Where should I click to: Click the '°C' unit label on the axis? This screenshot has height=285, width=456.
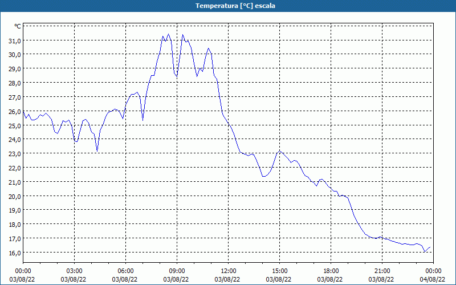coord(18,26)
